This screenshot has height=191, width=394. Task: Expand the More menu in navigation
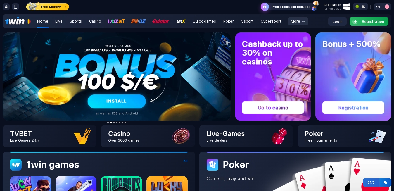pyautogui.click(x=298, y=21)
